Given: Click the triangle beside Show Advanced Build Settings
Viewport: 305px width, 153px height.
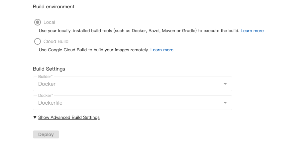Looking at the screenshot, I should coord(35,117).
